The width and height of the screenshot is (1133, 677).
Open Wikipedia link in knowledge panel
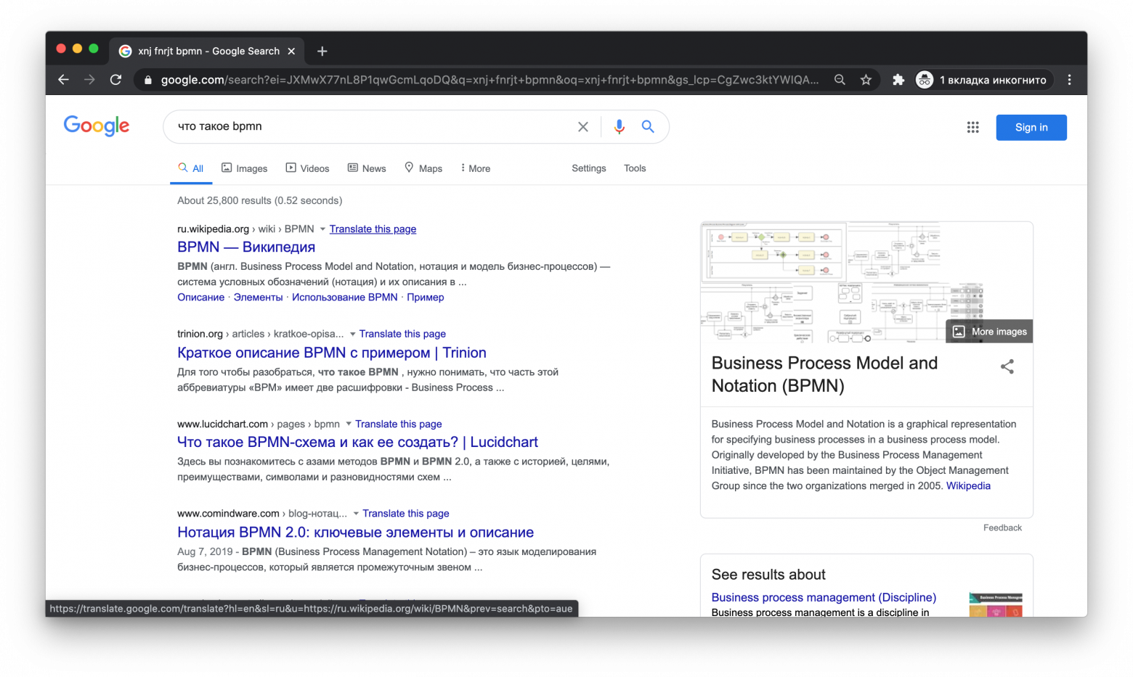click(968, 486)
